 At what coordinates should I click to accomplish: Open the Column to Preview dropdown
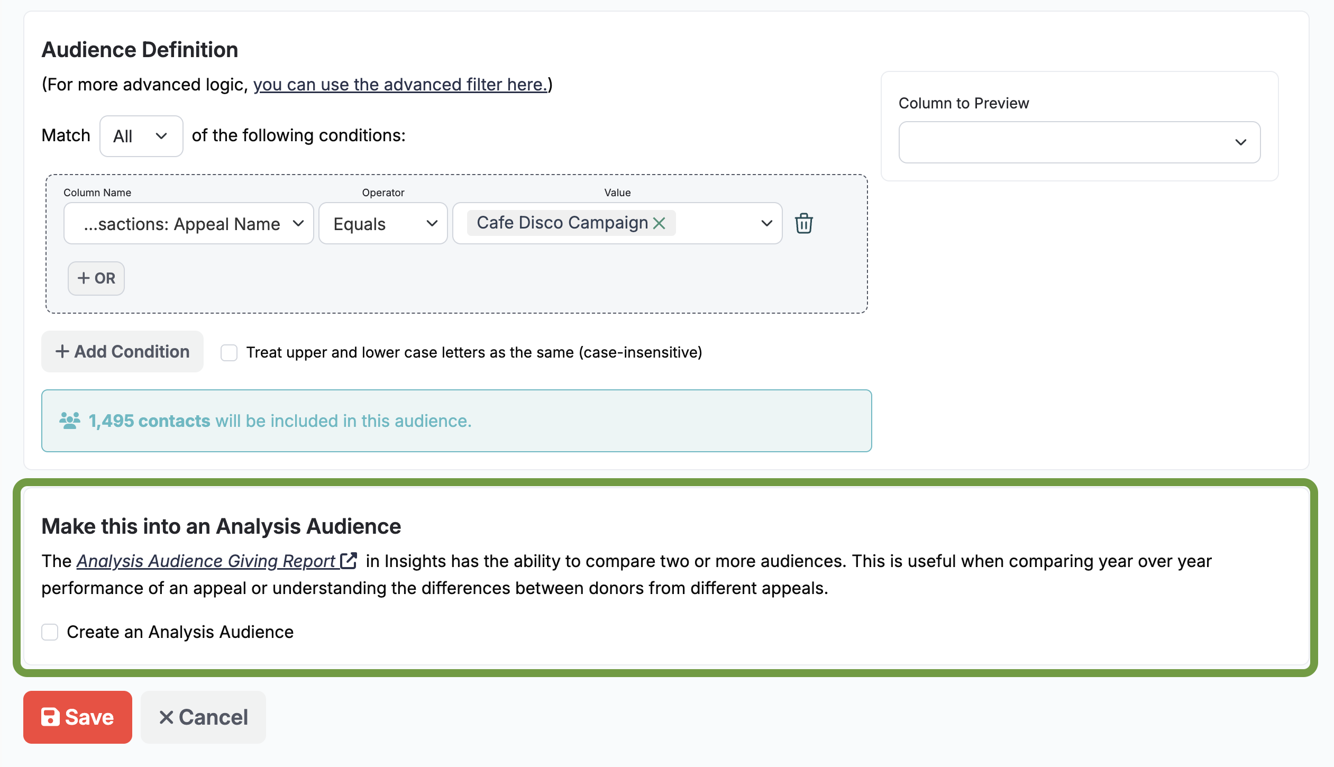coord(1079,142)
